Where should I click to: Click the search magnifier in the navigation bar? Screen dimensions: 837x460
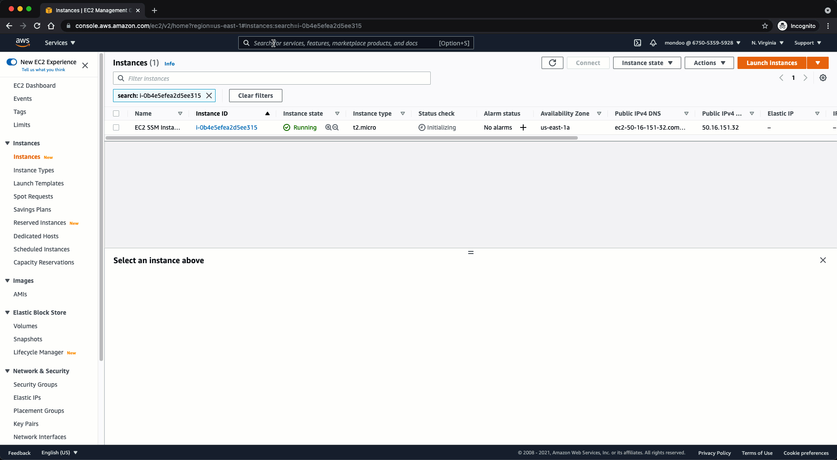pos(247,43)
